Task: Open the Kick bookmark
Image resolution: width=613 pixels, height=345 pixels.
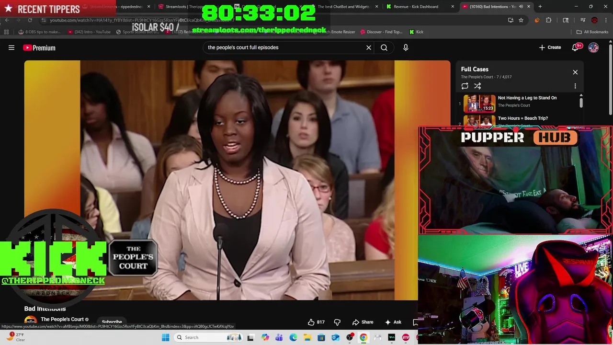Action: (x=416, y=32)
